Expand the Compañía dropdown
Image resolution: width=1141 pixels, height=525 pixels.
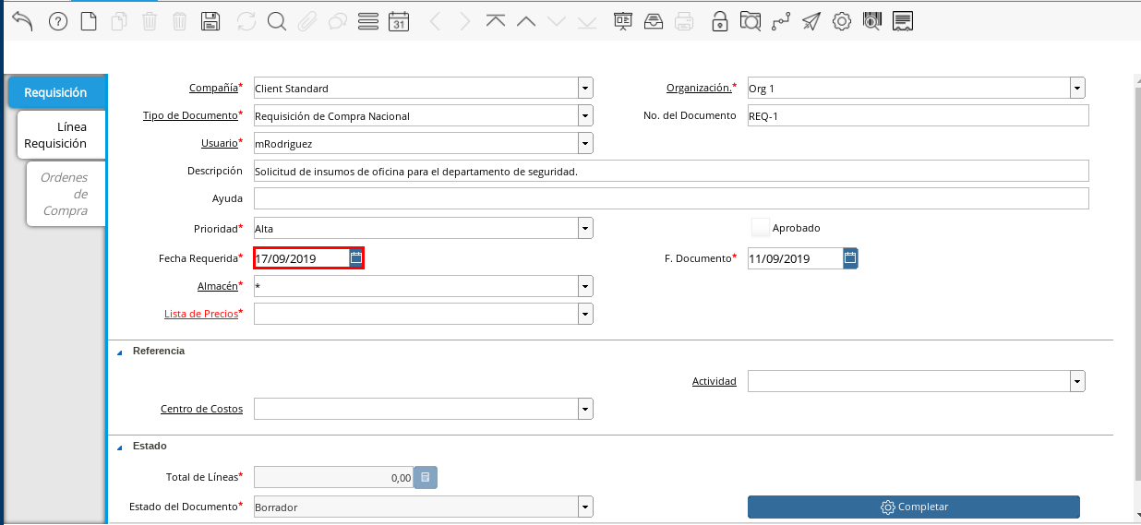point(585,88)
